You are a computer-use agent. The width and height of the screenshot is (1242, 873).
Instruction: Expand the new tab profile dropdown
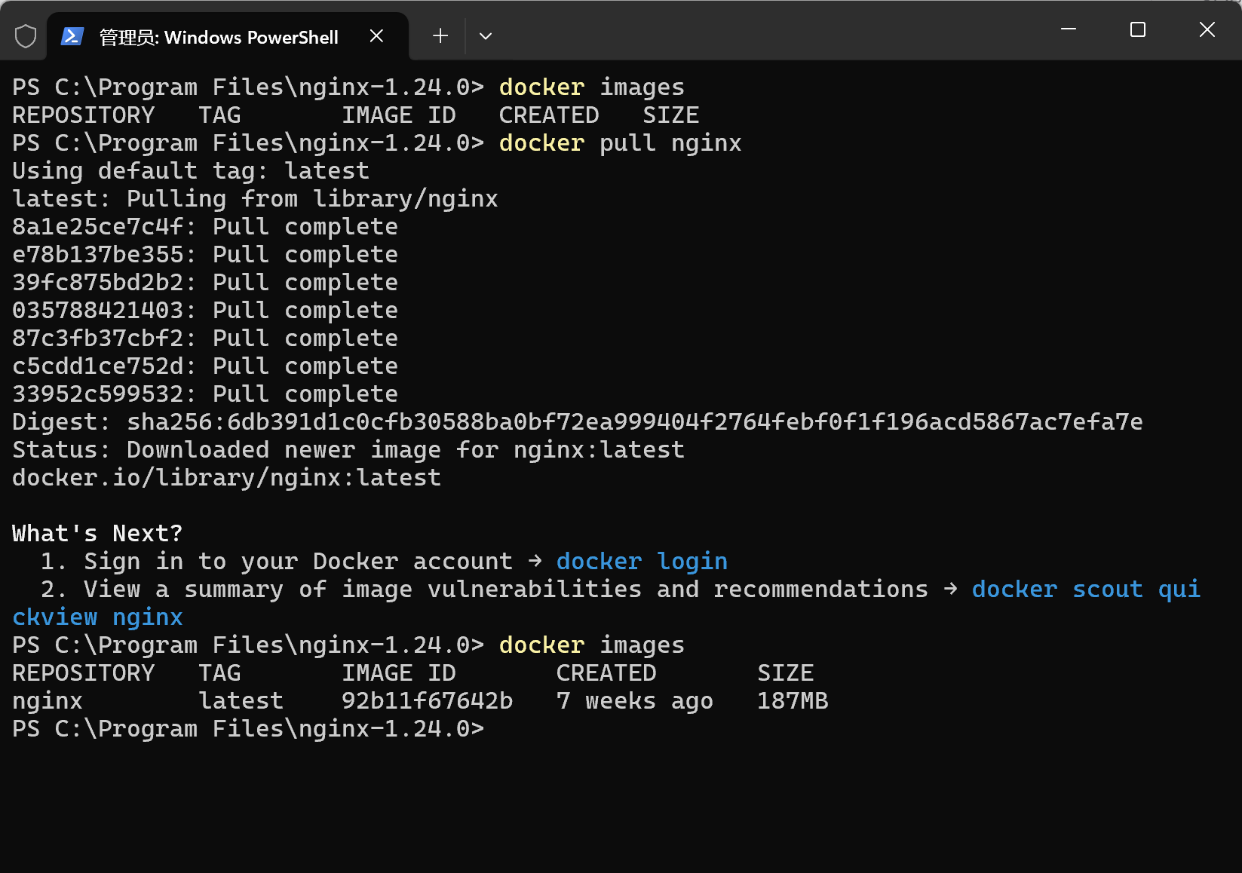486,36
